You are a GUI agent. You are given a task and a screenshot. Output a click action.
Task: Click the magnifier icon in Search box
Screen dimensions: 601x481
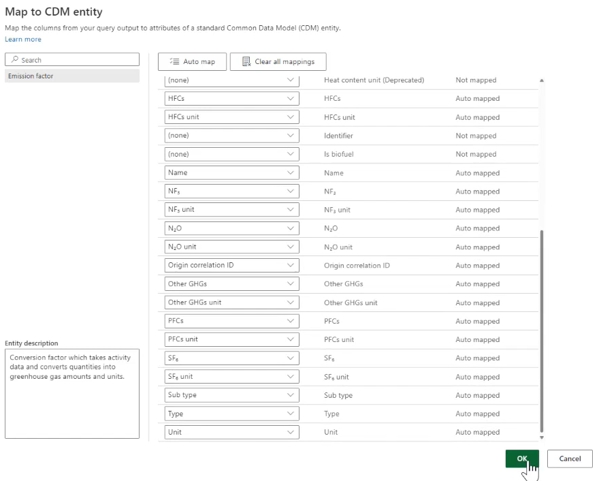point(14,59)
